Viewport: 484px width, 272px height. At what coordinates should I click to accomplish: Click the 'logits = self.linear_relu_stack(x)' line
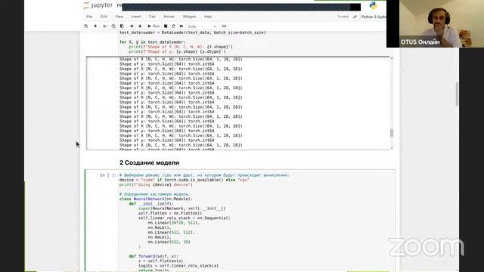(178, 265)
